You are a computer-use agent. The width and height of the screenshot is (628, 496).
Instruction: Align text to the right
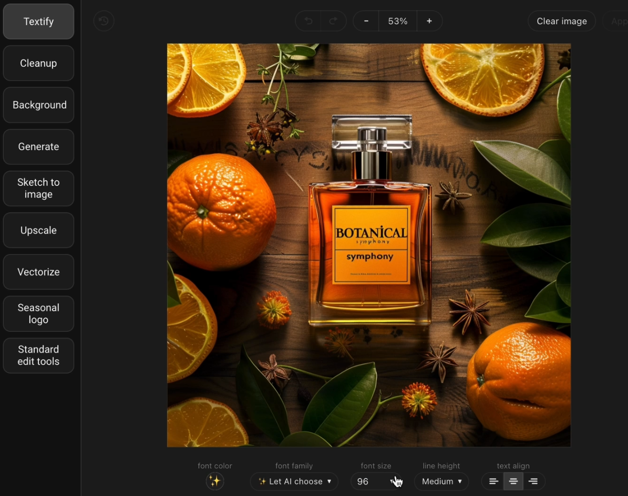[x=533, y=481]
